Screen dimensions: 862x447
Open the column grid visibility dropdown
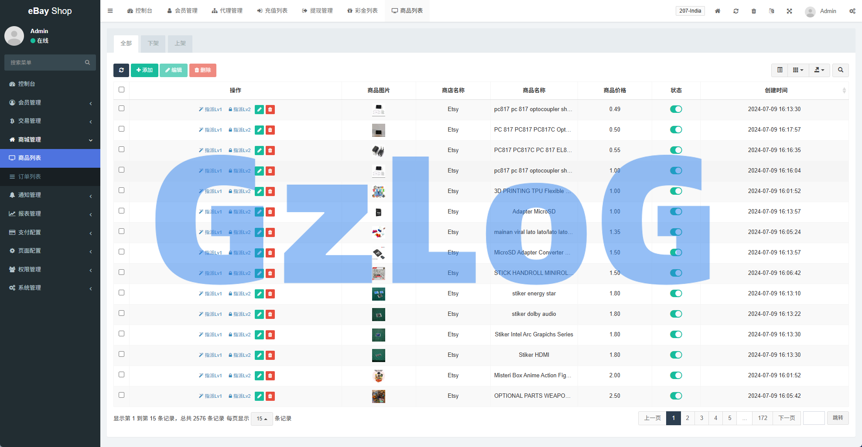797,70
